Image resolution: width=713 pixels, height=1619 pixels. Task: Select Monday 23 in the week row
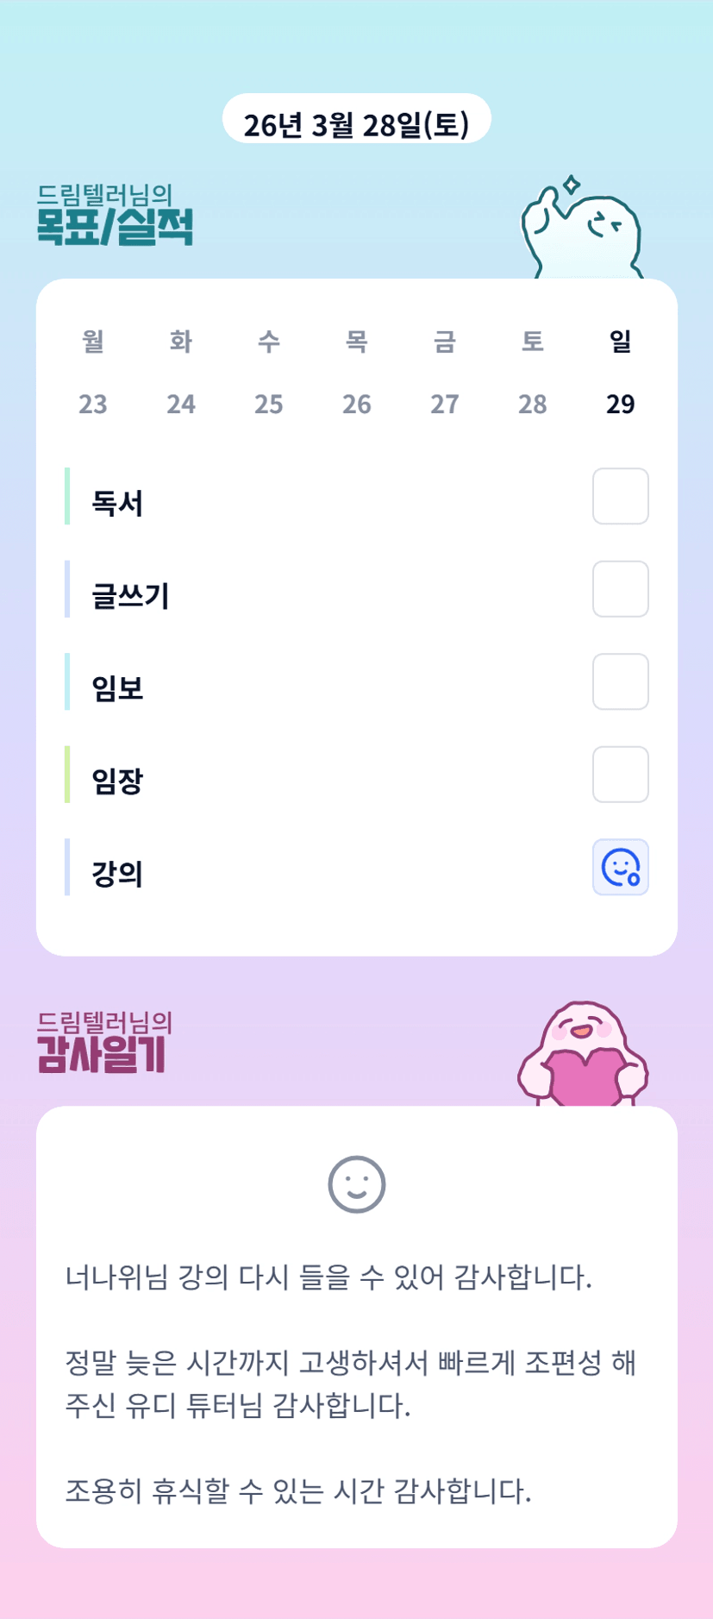tap(93, 373)
